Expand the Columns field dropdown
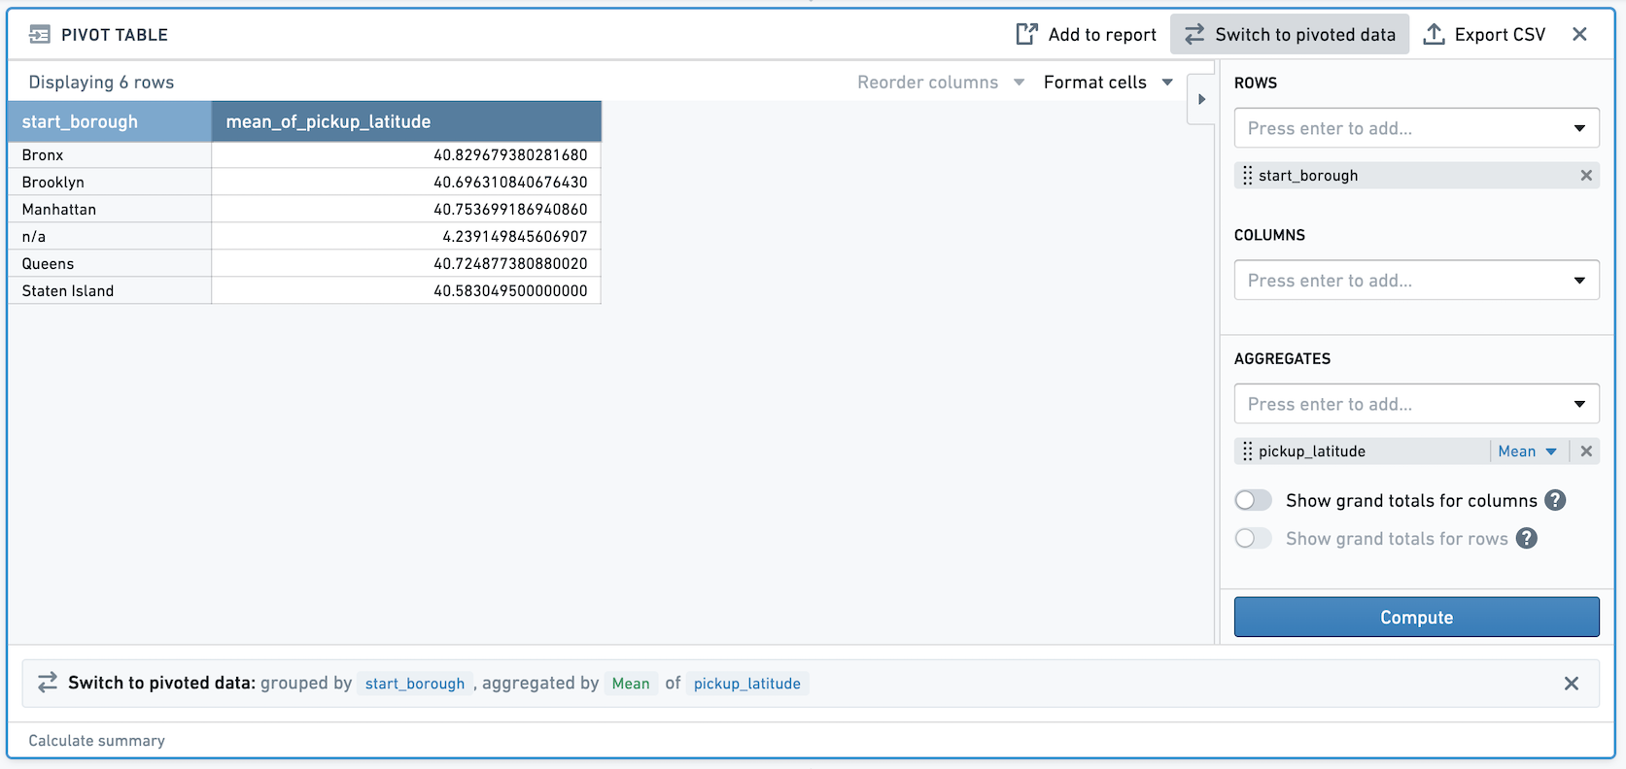 1579,281
